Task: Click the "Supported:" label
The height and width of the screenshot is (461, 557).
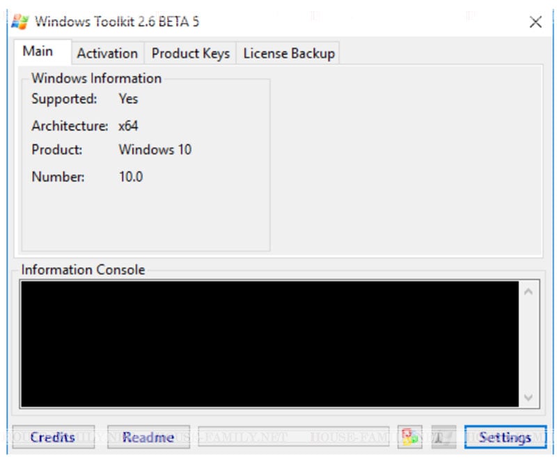Action: pos(64,99)
